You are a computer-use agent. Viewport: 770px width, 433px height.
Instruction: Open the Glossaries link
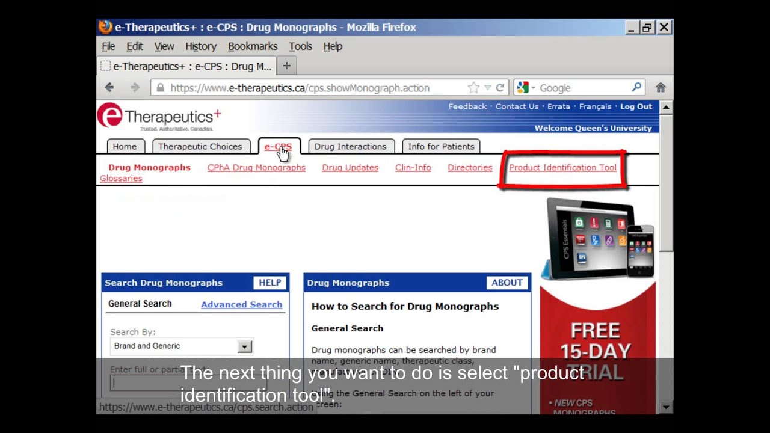pos(121,179)
